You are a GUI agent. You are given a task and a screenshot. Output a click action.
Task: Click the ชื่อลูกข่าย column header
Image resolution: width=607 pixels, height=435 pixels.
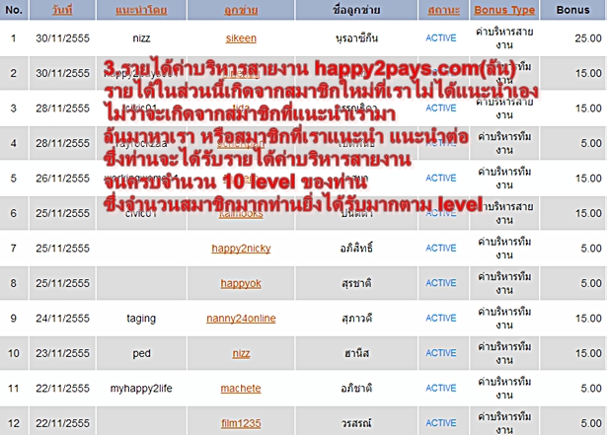(x=356, y=10)
